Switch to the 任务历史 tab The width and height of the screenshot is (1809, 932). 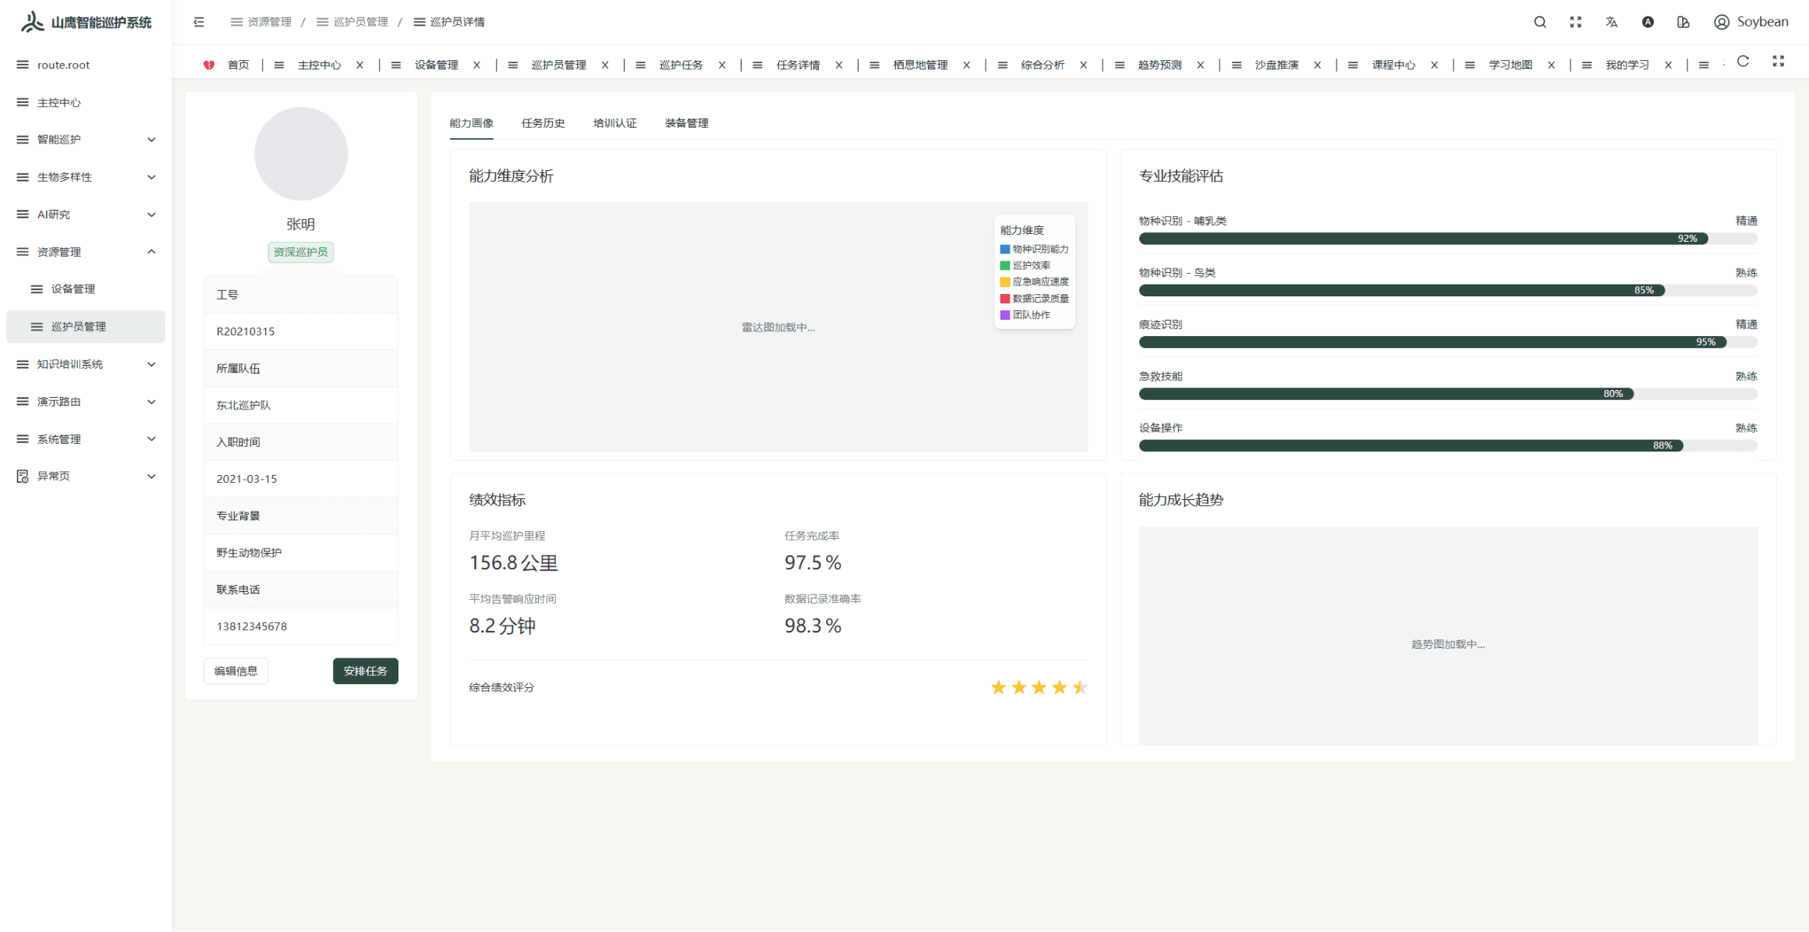[543, 122]
